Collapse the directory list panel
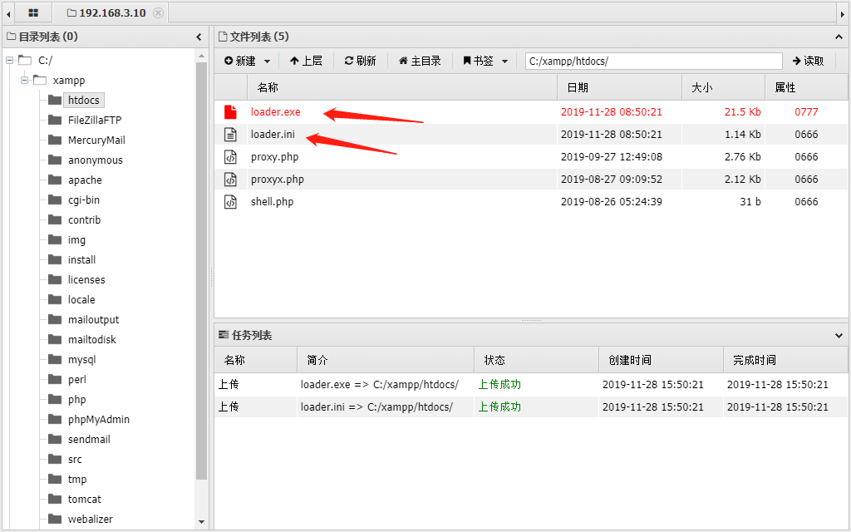Screen dimensions: 851x532 [x=199, y=37]
